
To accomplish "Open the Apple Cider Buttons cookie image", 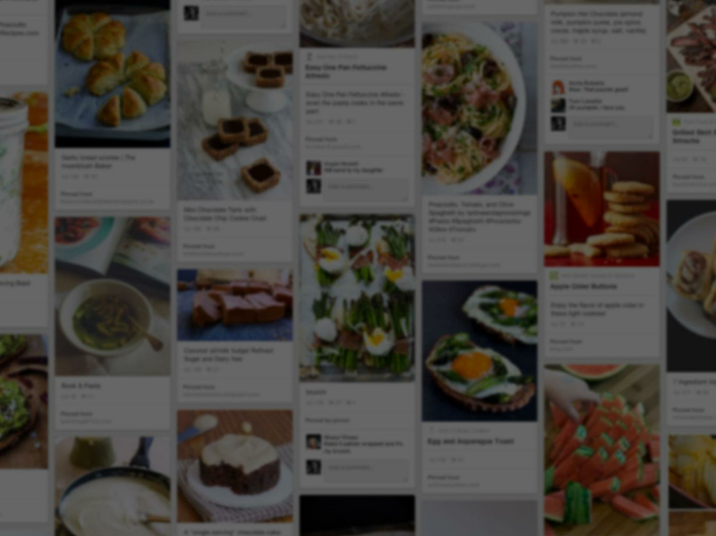I will click(601, 209).
